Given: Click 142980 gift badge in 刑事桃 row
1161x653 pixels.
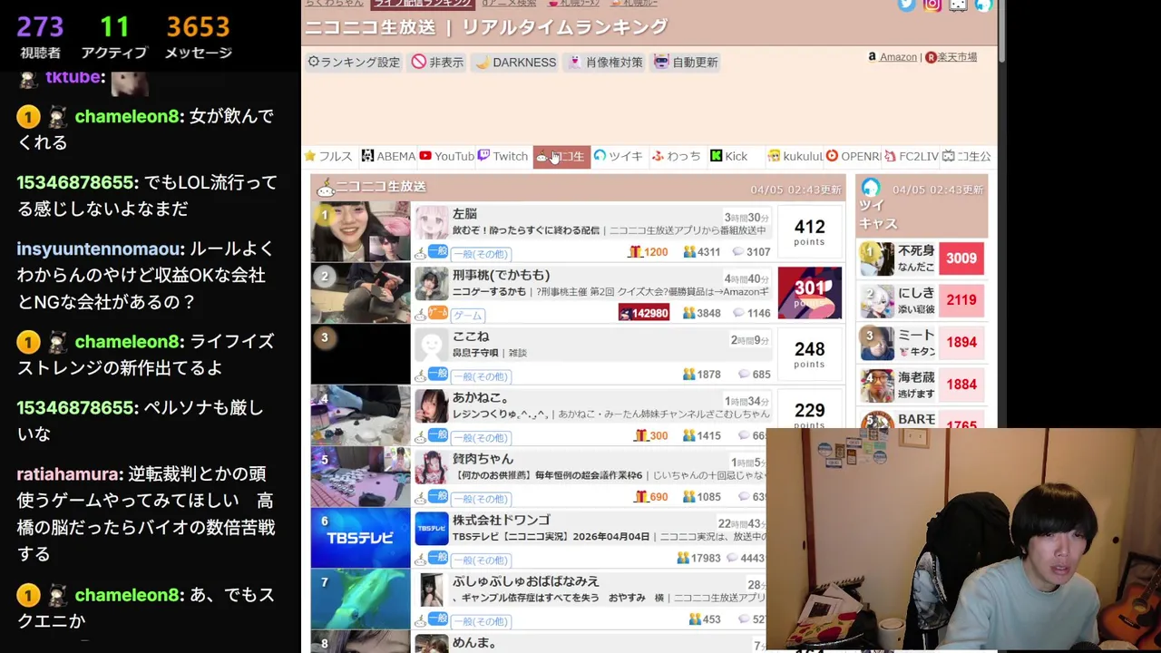Looking at the screenshot, I should [x=644, y=313].
